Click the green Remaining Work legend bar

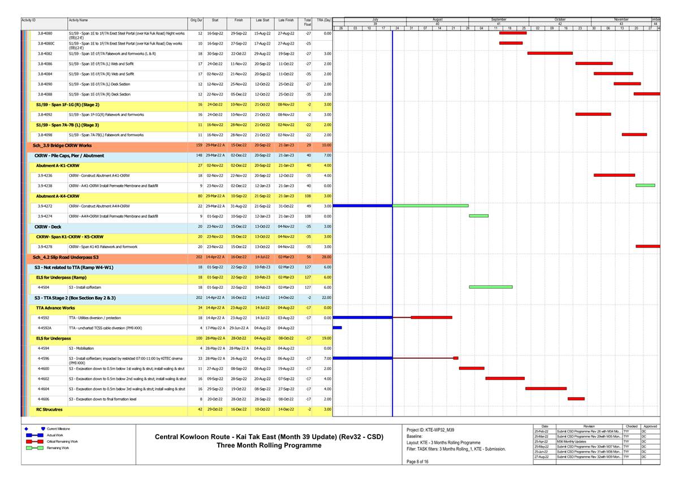point(35,448)
